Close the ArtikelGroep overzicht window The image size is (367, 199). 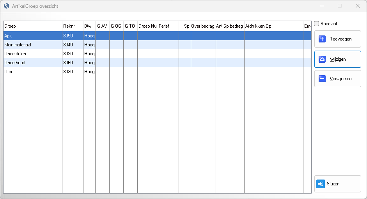coord(357,6)
